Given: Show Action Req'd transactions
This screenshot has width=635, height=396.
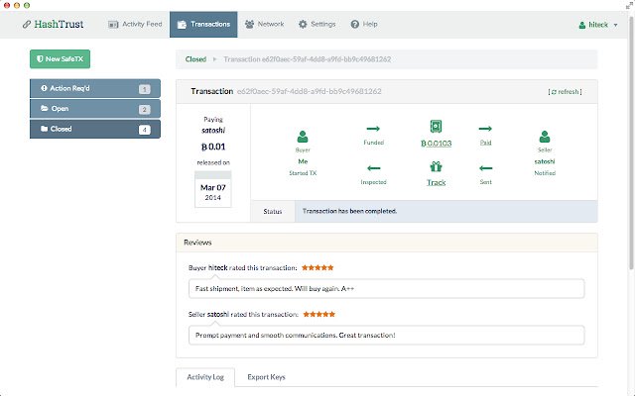Looking at the screenshot, I should coord(95,88).
